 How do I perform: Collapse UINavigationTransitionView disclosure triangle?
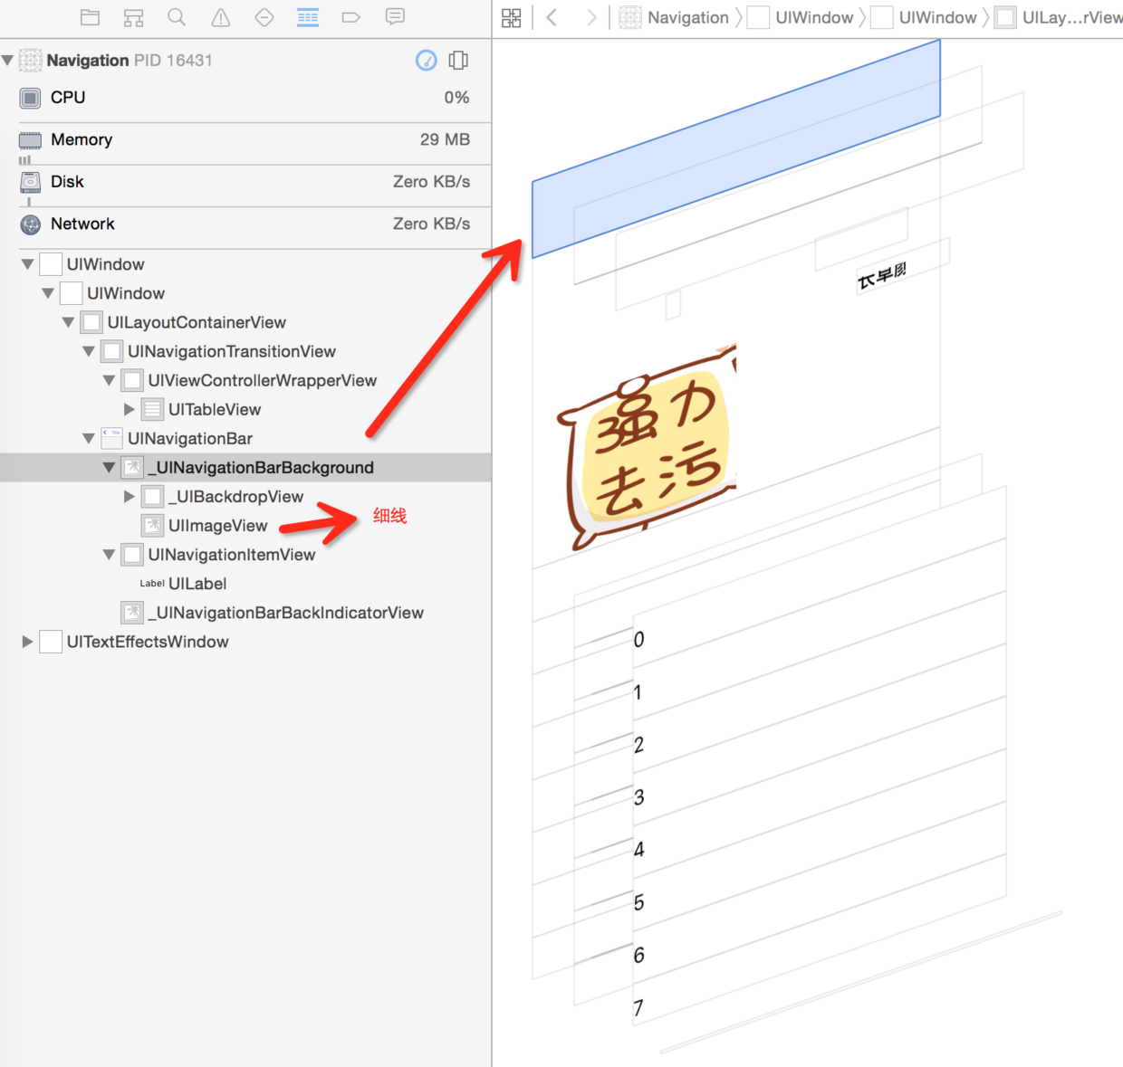click(89, 351)
